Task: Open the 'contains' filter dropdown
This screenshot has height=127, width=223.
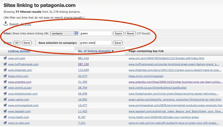Action: tap(64, 33)
